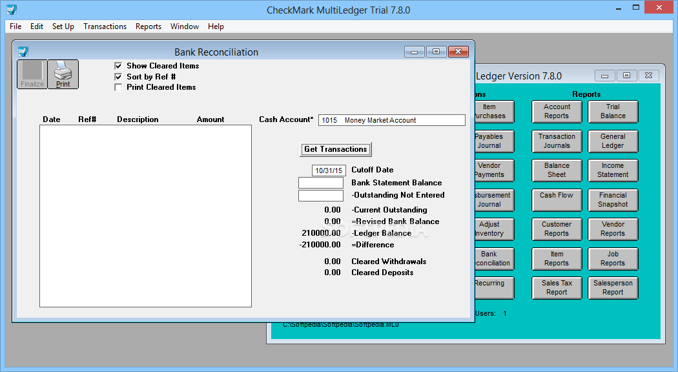The width and height of the screenshot is (678, 372).
Task: Maximize the Bank Reconciliation window
Action: [x=437, y=52]
